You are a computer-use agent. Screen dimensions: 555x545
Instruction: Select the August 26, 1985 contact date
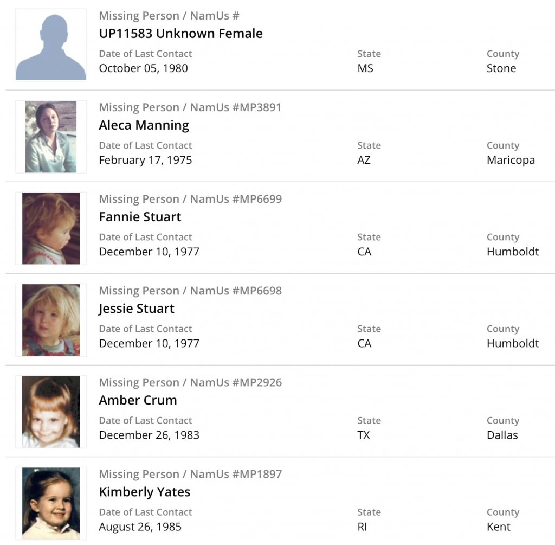(x=140, y=527)
